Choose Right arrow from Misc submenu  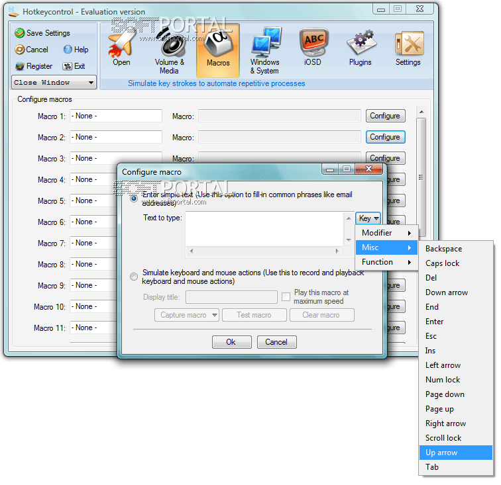coord(456,423)
